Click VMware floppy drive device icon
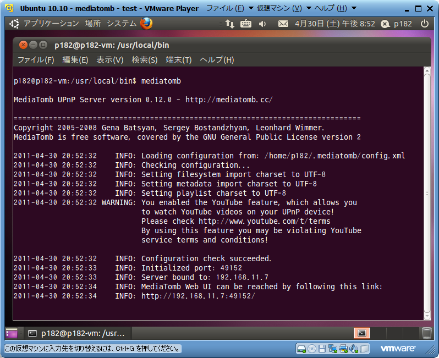 point(322,349)
